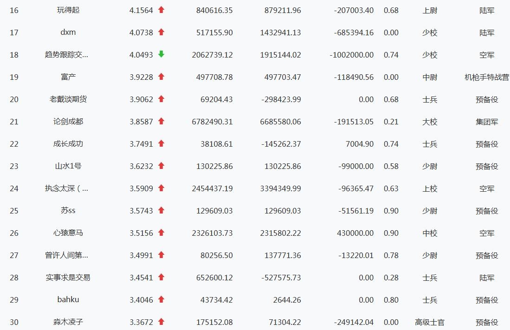The height and width of the screenshot is (330, 510).
Task: Click the 高级士官 rank label
Action: click(x=430, y=322)
